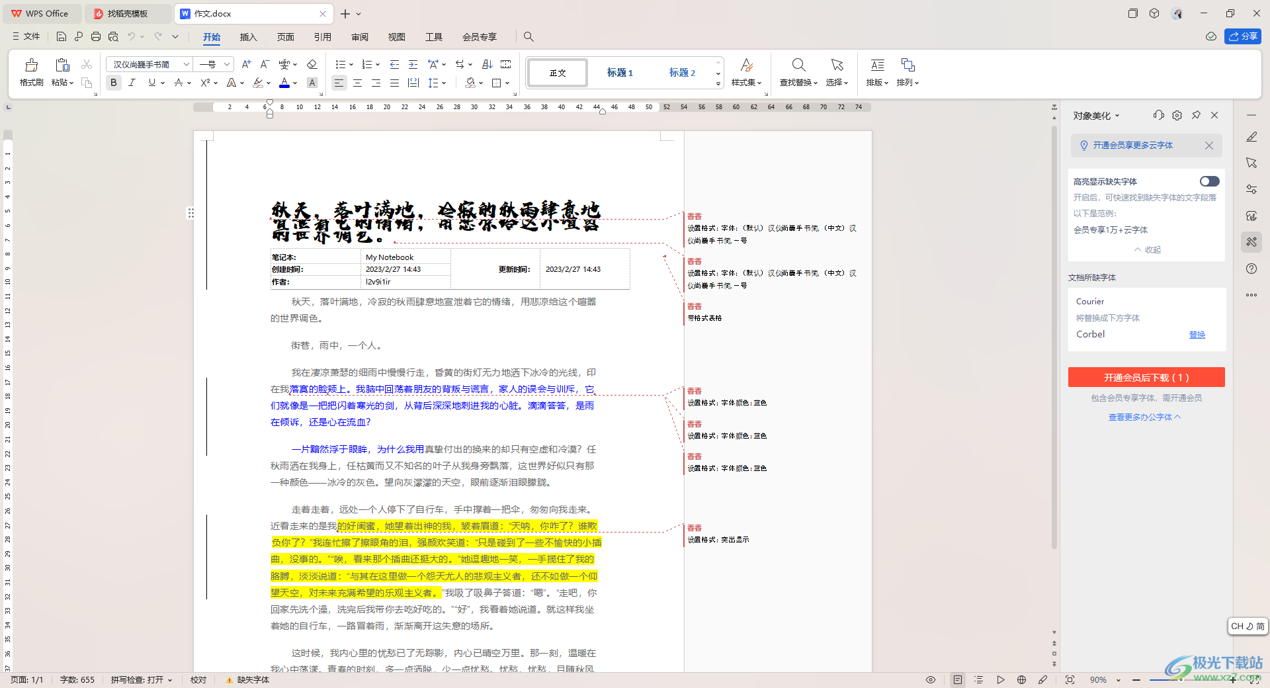Toggle page view mode in status bar
The height and width of the screenshot is (688, 1270).
(957, 679)
